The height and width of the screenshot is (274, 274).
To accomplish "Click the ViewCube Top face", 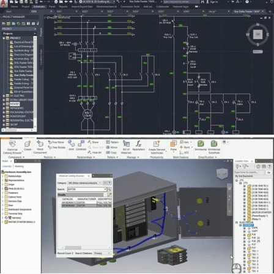I will tap(257, 34).
